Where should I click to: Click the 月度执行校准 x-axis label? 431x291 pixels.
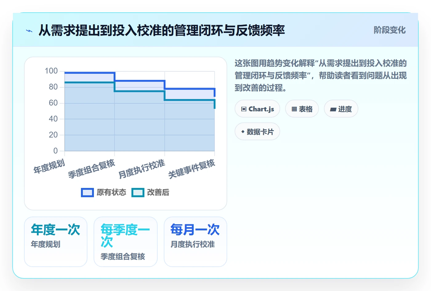click(142, 169)
